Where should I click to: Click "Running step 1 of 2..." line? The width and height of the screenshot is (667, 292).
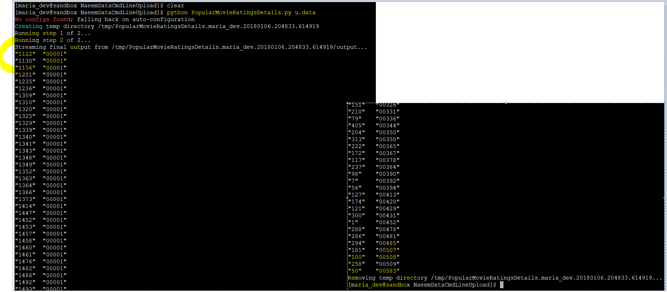[x=53, y=33]
